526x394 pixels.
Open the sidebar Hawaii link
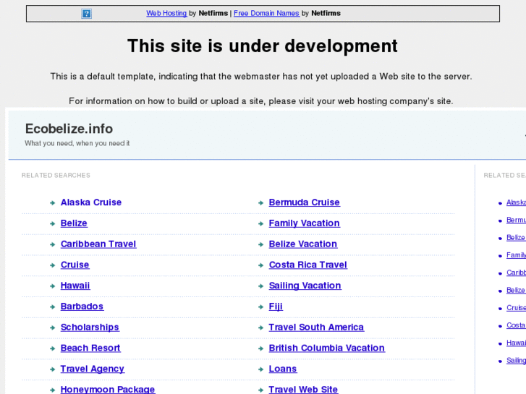pyautogui.click(x=516, y=343)
